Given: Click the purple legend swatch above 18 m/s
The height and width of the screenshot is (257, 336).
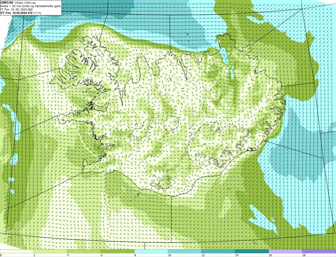Looking at the screenshot, I should click(x=319, y=251).
